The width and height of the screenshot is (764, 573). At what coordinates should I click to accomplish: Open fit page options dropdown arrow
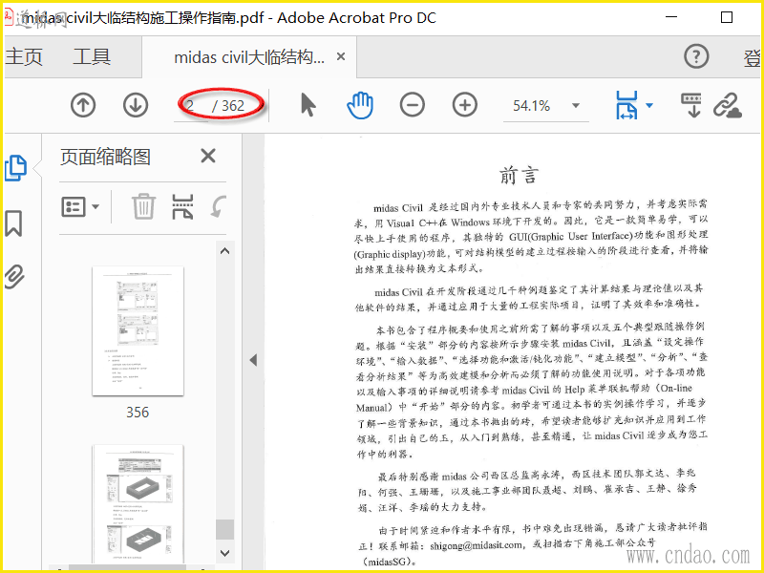click(x=649, y=105)
